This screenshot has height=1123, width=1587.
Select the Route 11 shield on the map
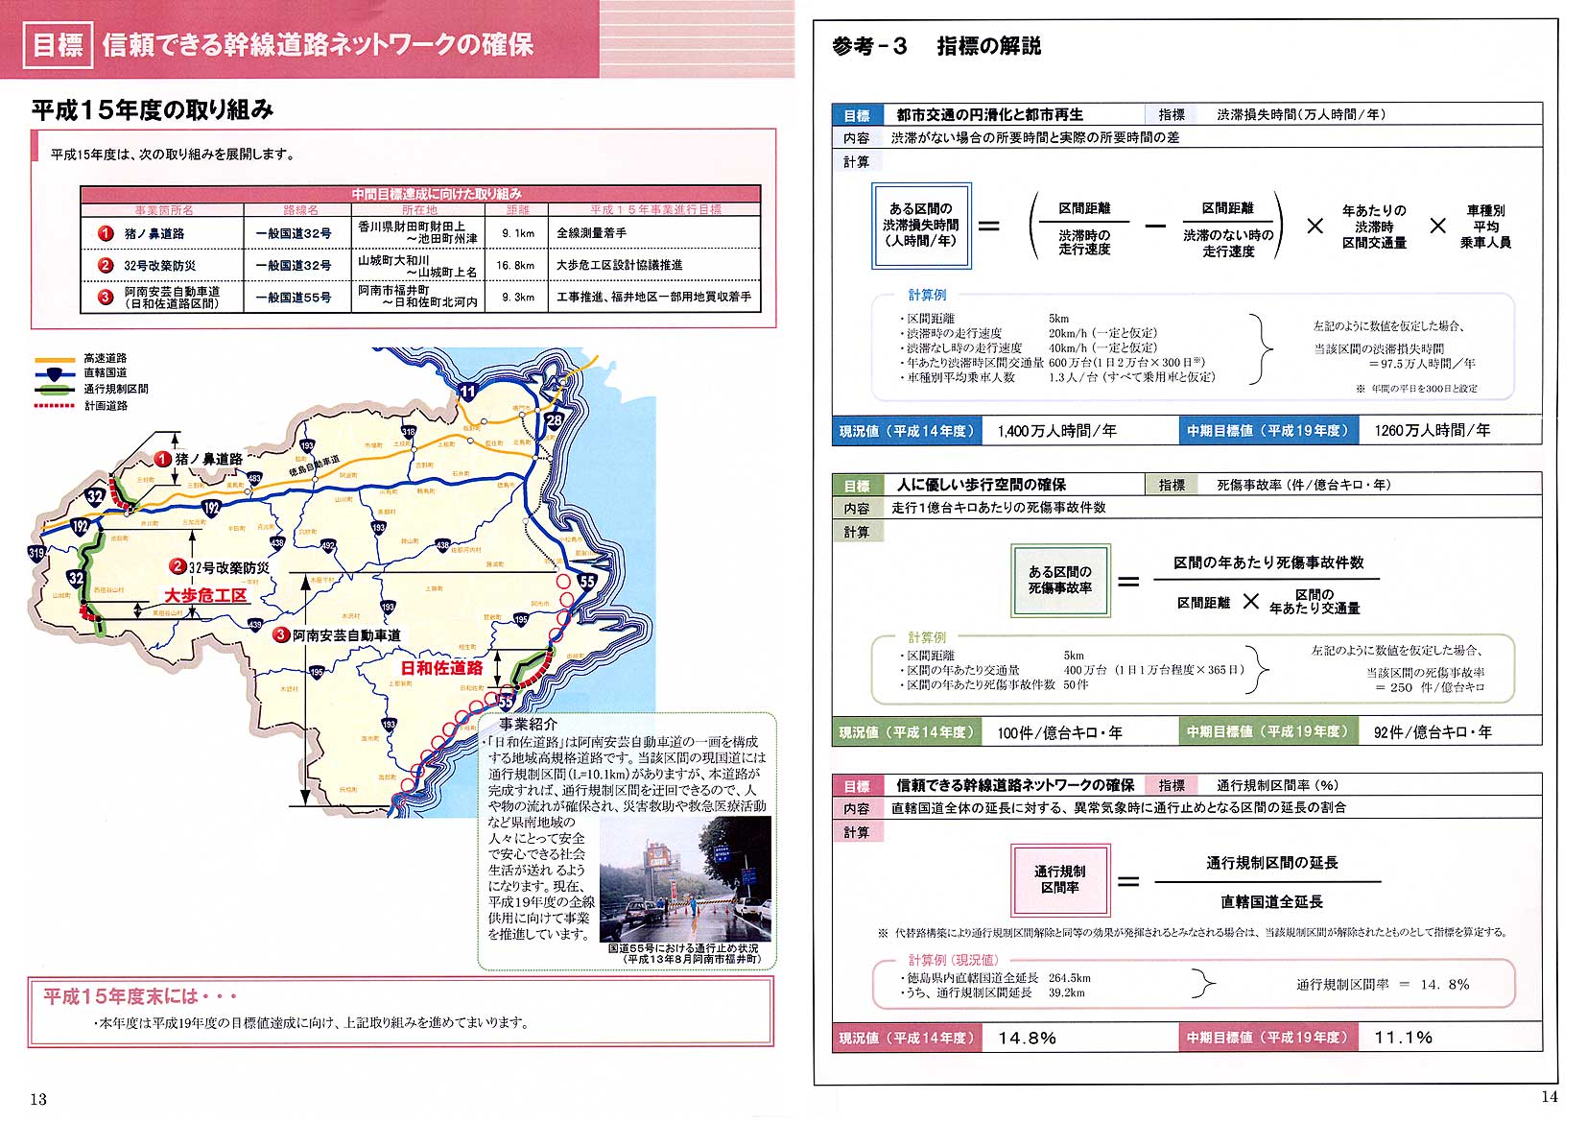pyautogui.click(x=467, y=391)
